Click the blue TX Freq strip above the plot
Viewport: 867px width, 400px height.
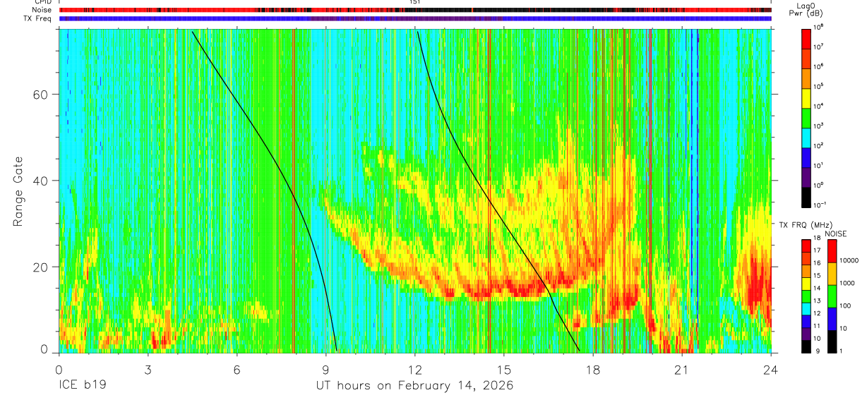point(415,18)
